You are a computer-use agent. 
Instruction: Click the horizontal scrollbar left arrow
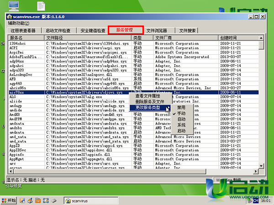point(11,171)
